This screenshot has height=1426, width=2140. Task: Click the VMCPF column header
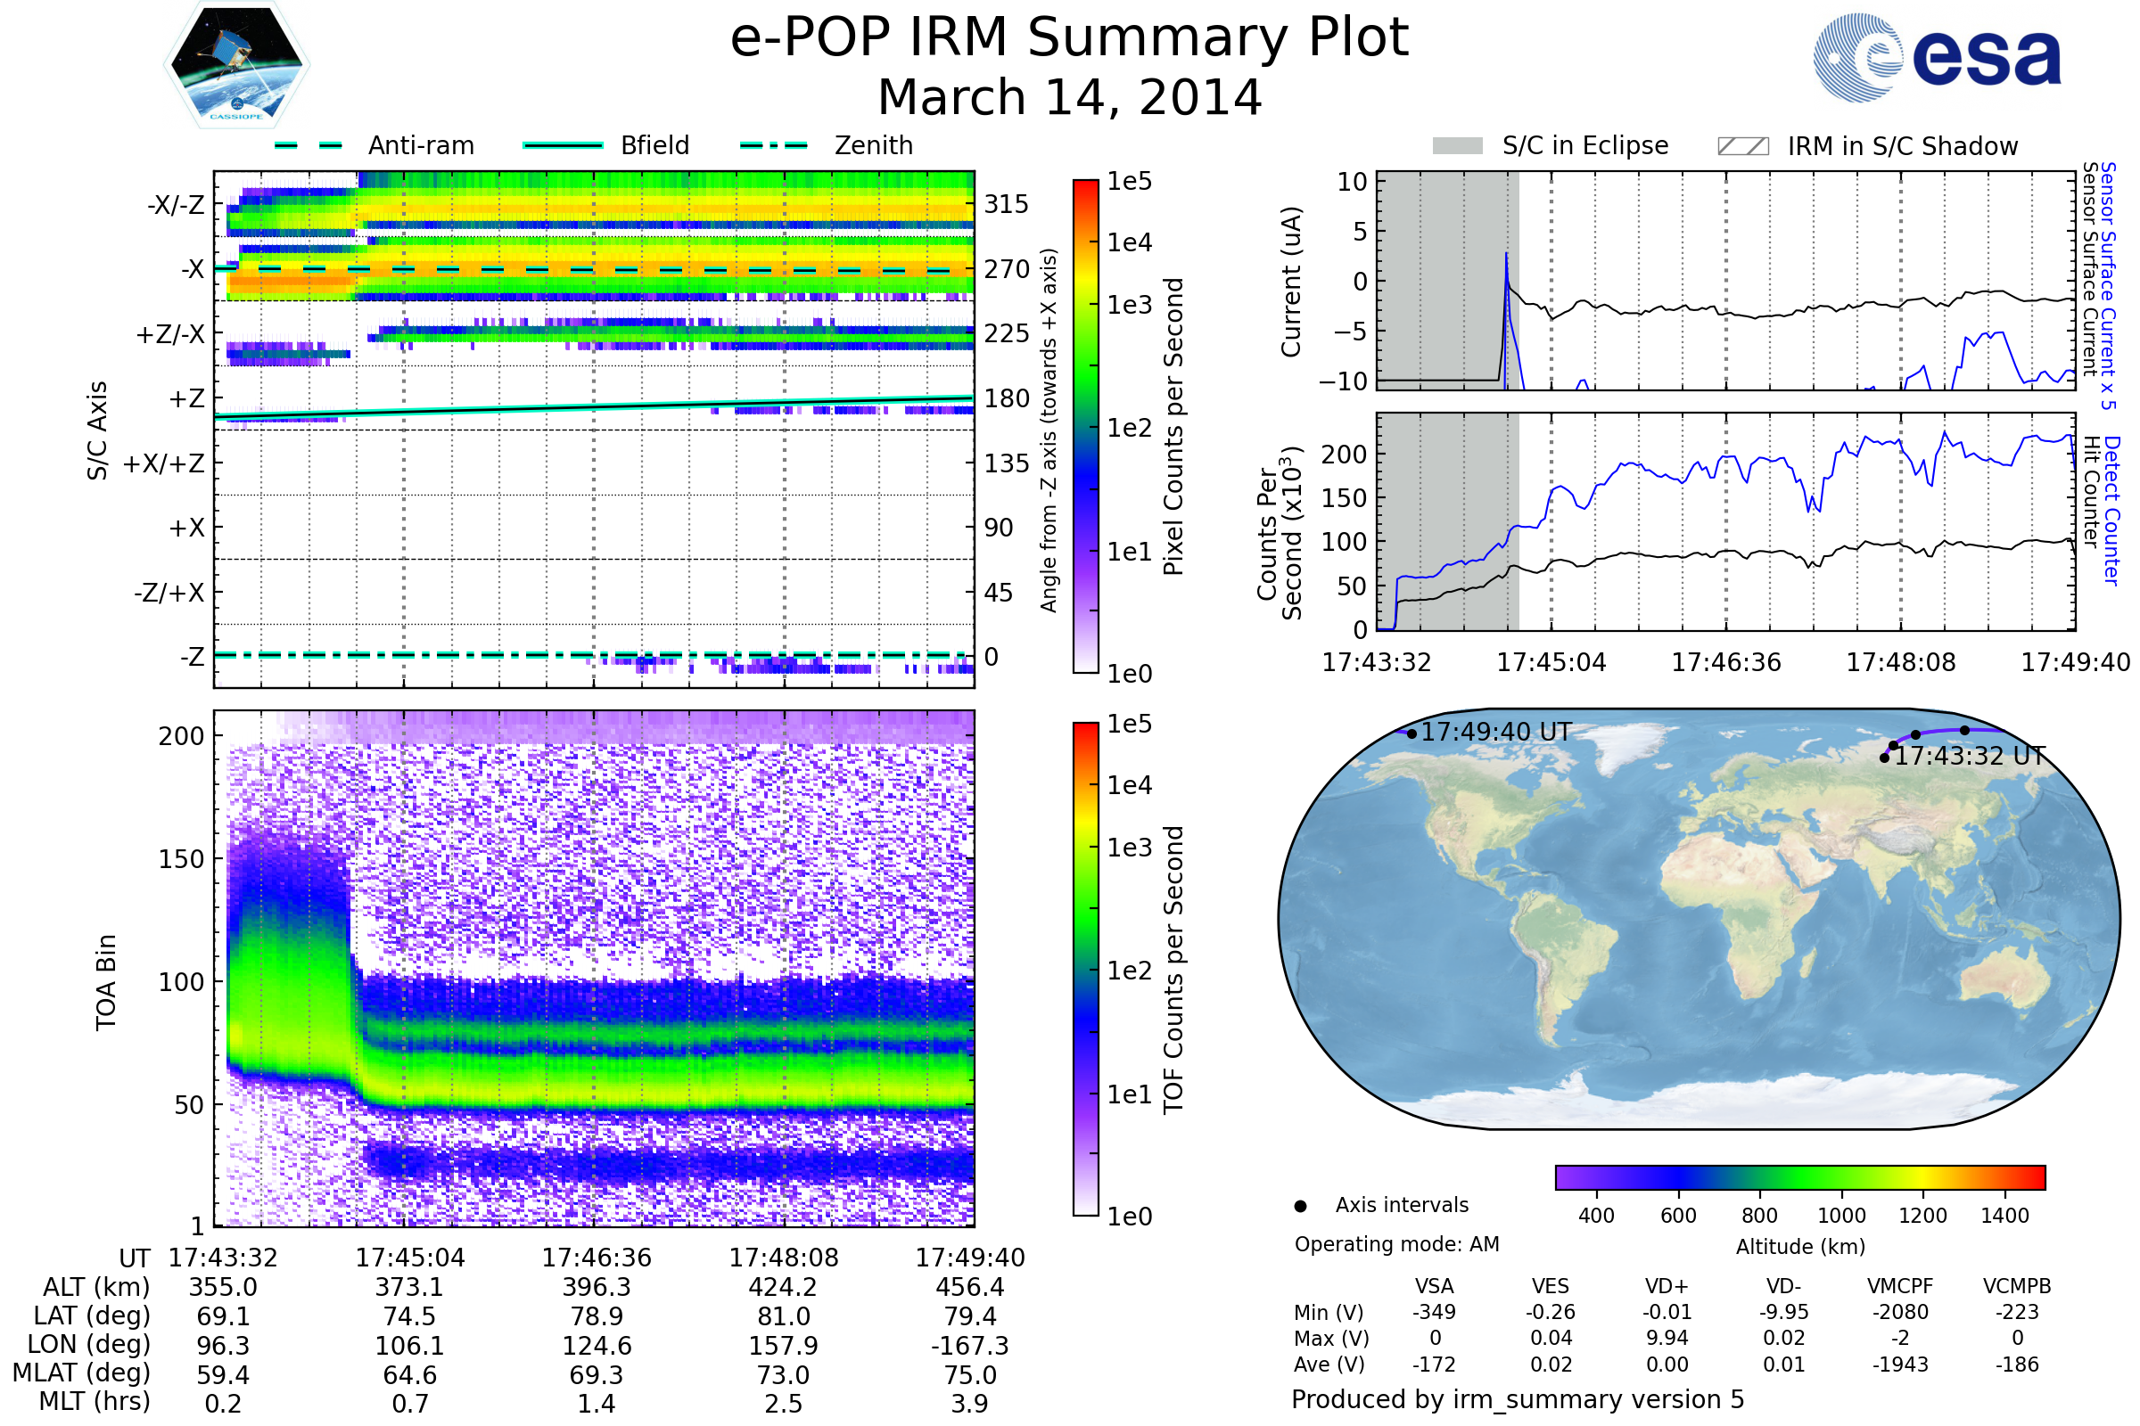click(x=1900, y=1286)
